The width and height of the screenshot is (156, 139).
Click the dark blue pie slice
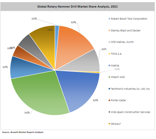click(25, 69)
